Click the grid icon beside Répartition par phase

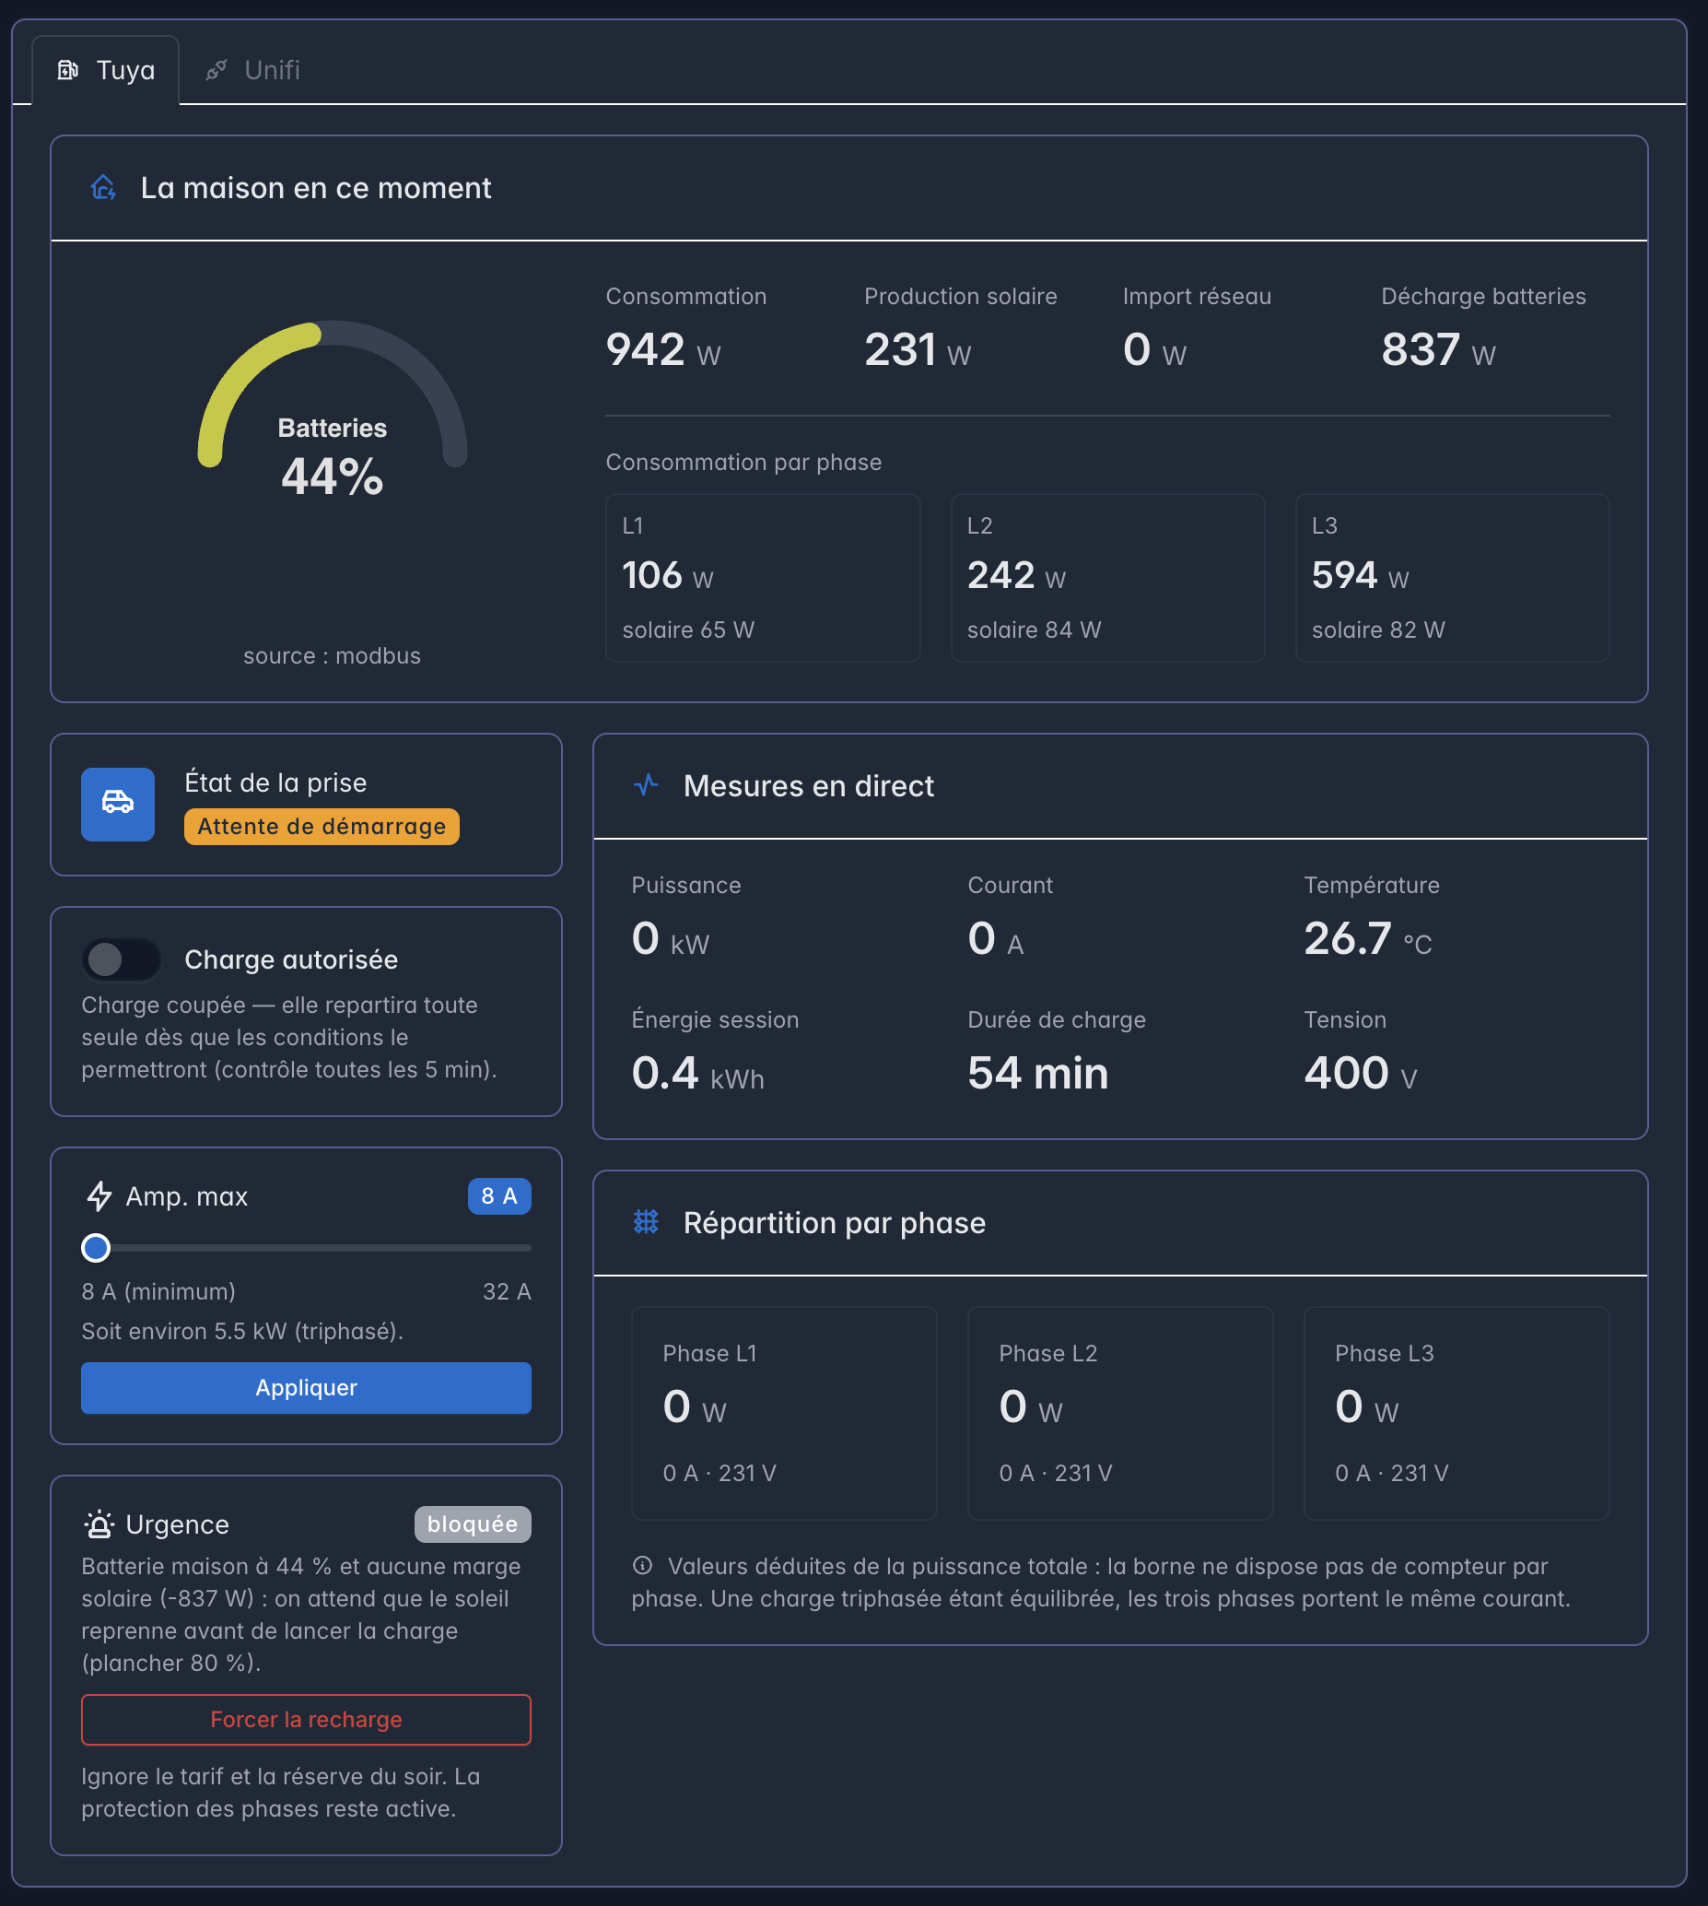[x=646, y=1222]
